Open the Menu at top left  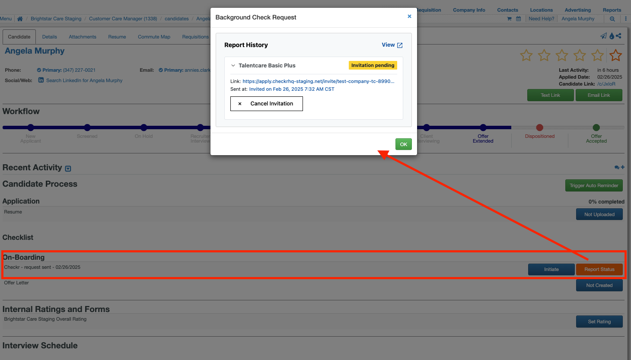pos(6,19)
